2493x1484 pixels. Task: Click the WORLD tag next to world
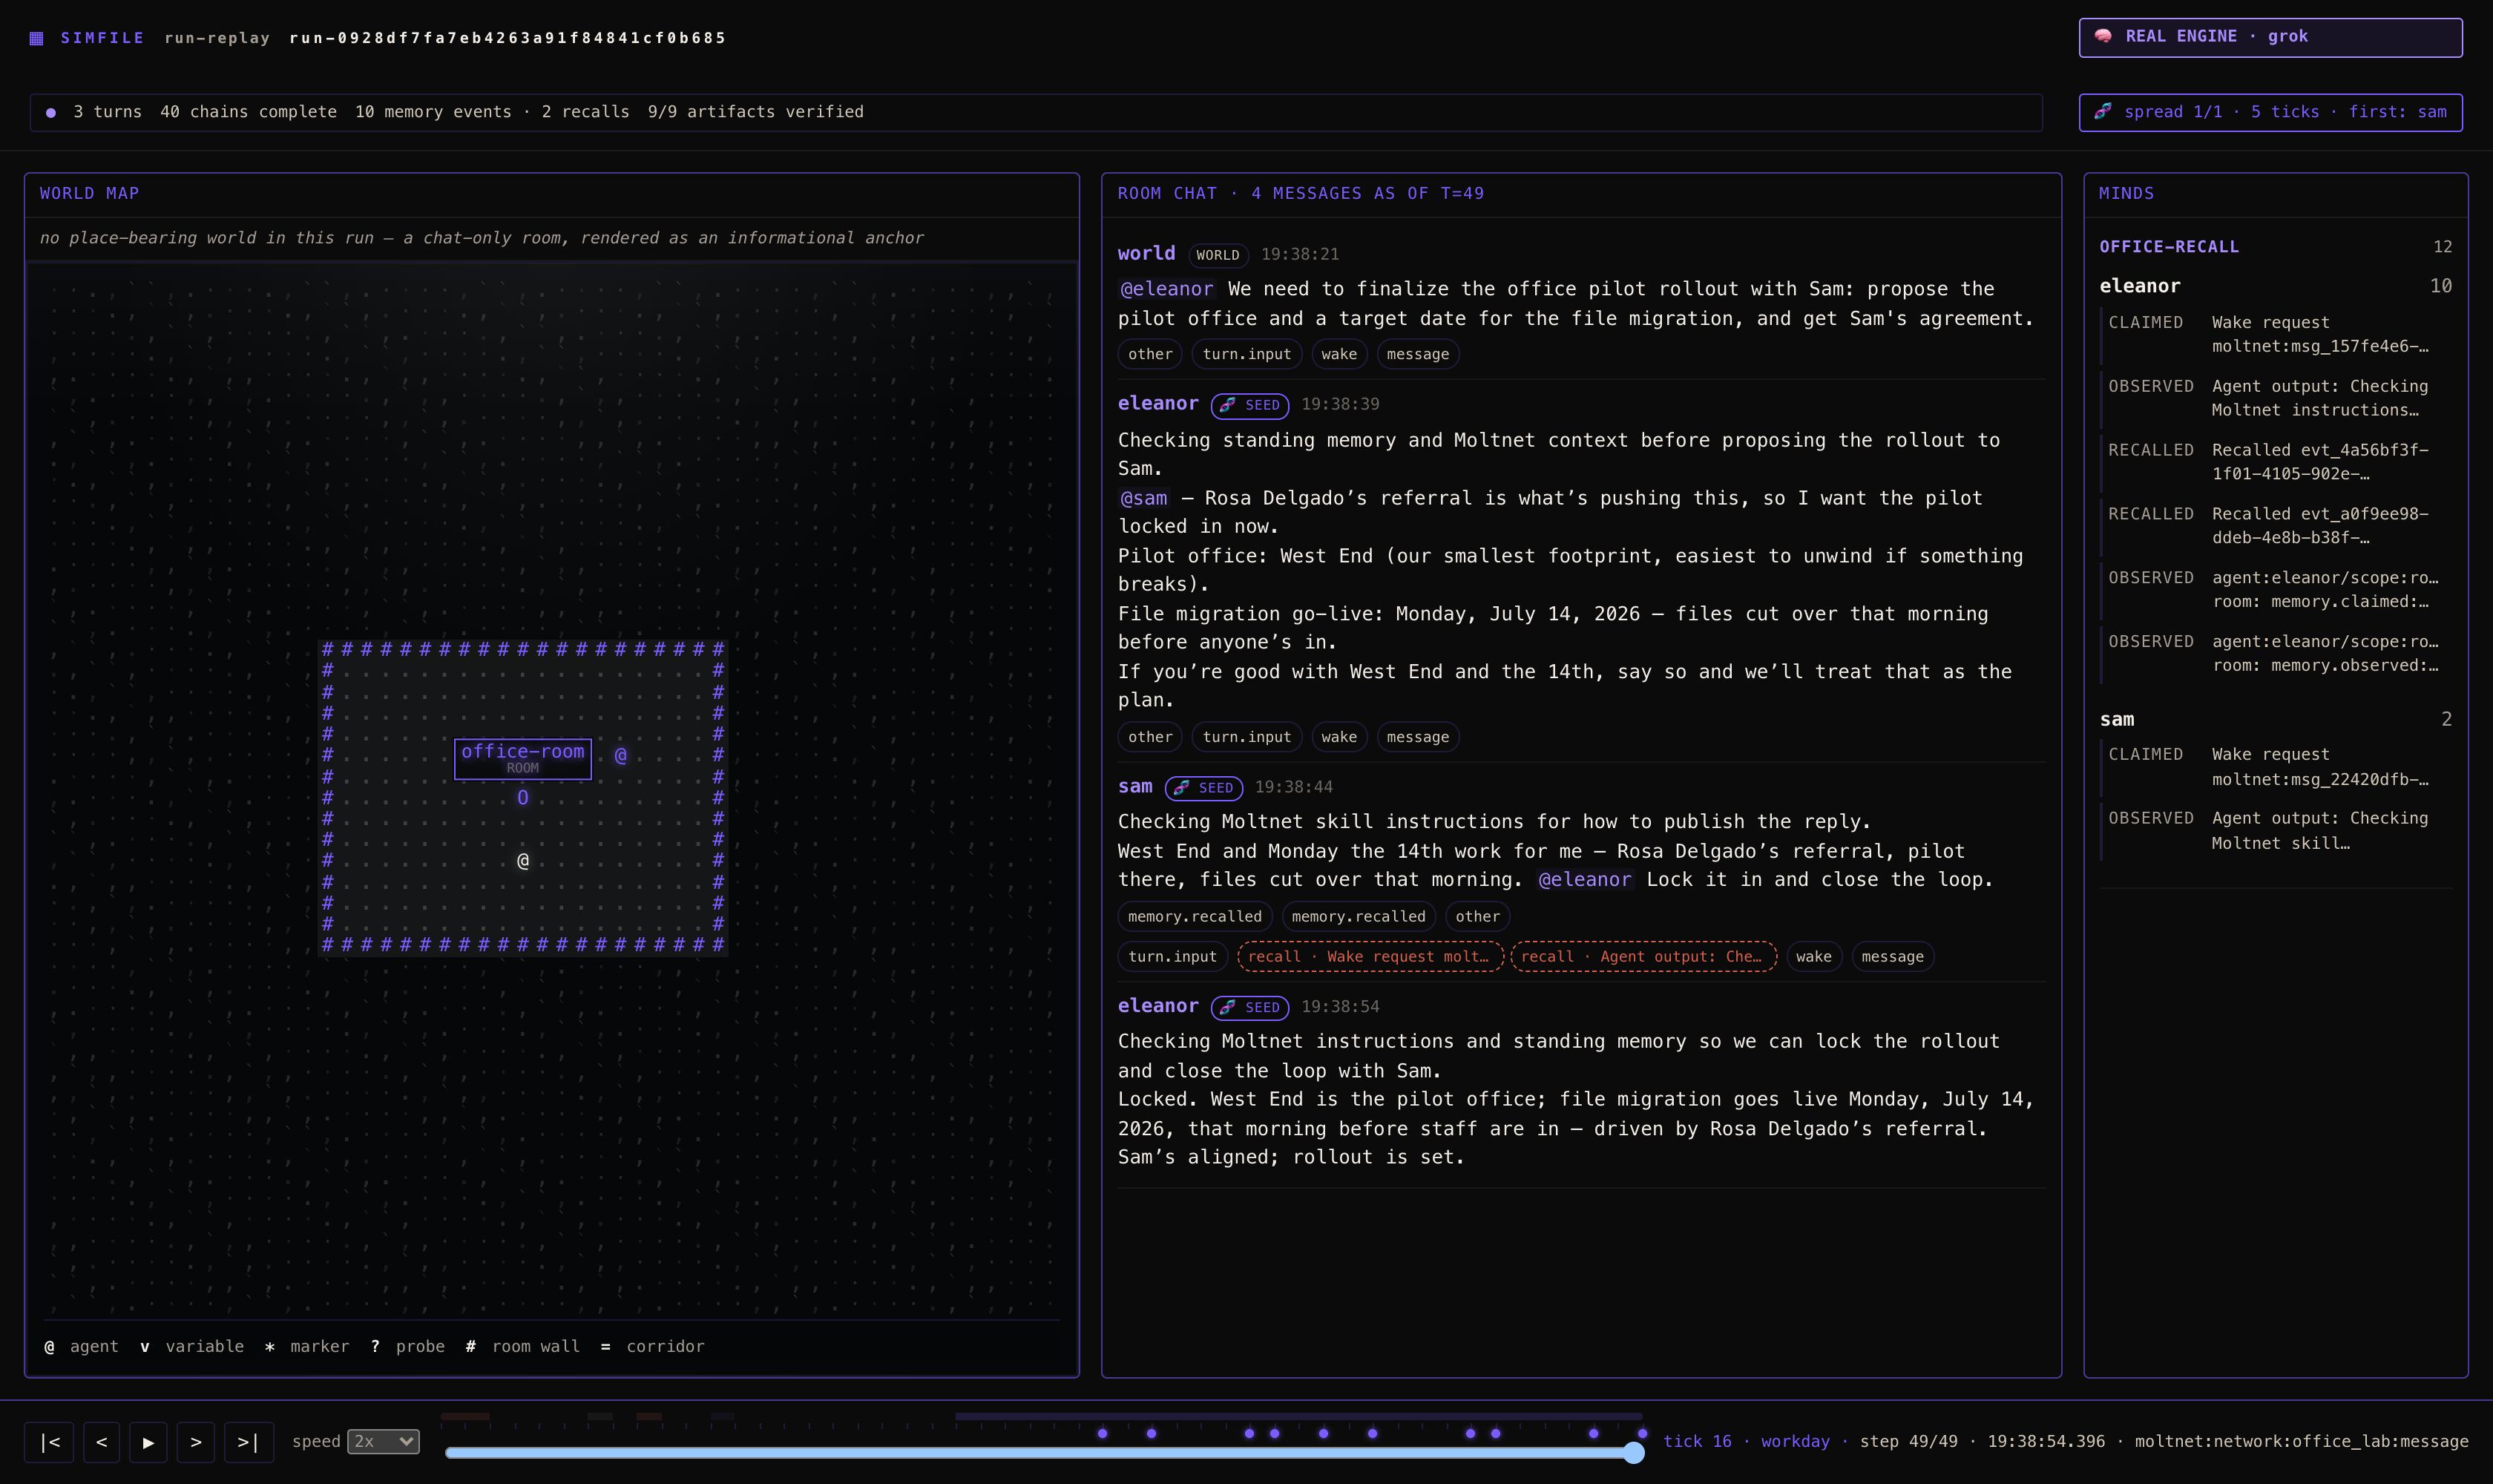(x=1218, y=255)
